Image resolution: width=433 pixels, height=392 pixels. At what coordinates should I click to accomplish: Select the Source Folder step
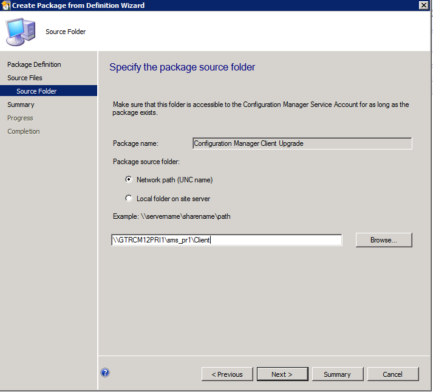coord(49,91)
